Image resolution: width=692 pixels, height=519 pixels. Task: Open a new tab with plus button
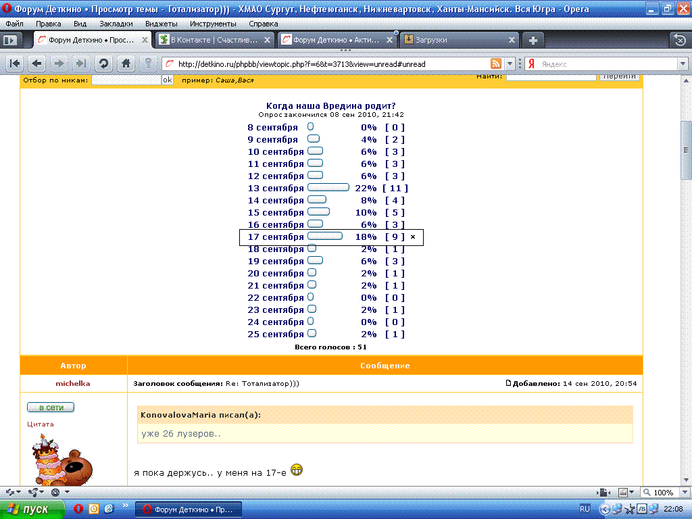tap(533, 41)
